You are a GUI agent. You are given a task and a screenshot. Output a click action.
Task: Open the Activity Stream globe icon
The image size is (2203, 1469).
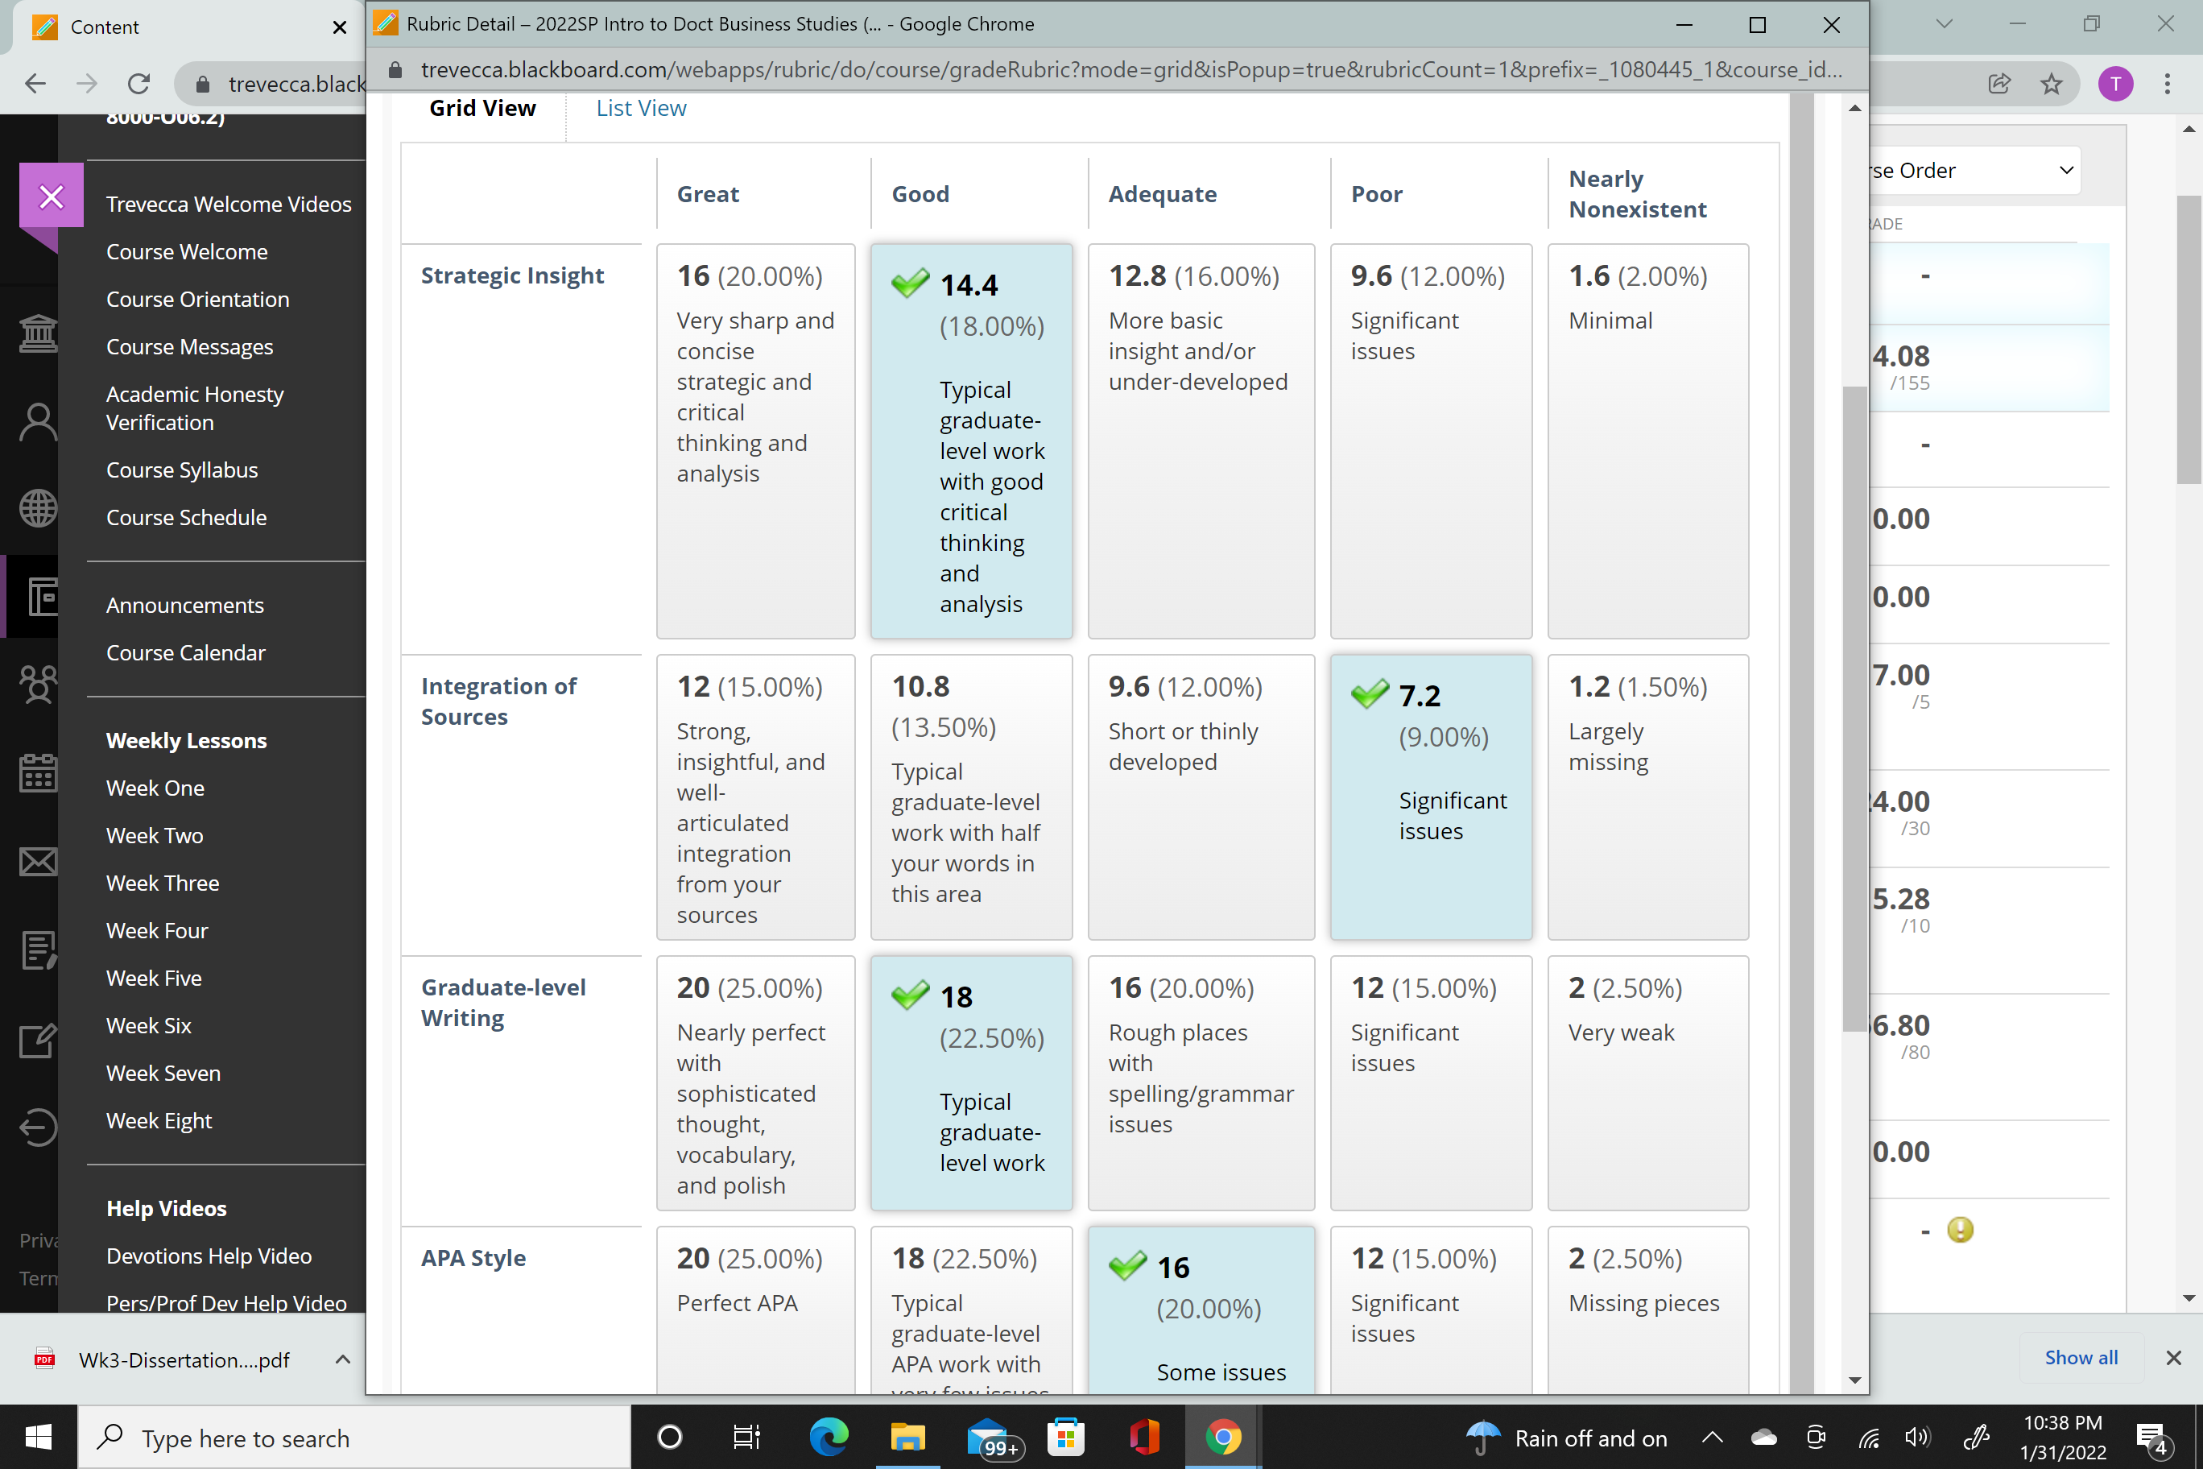coord(39,509)
